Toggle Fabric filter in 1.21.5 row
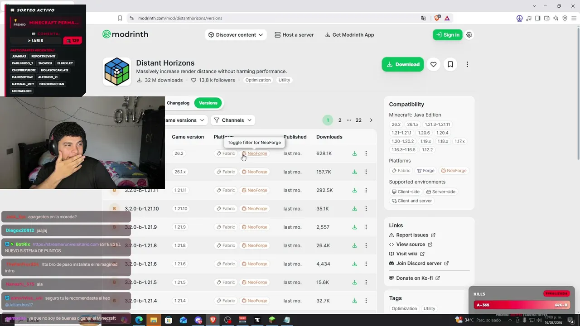Screen dimensions: 580x326 226,282
